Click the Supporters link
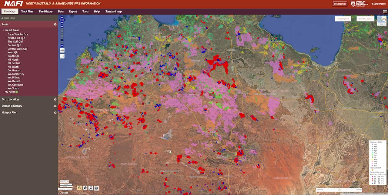Screen dimensions: 388x195 click(x=379, y=4)
